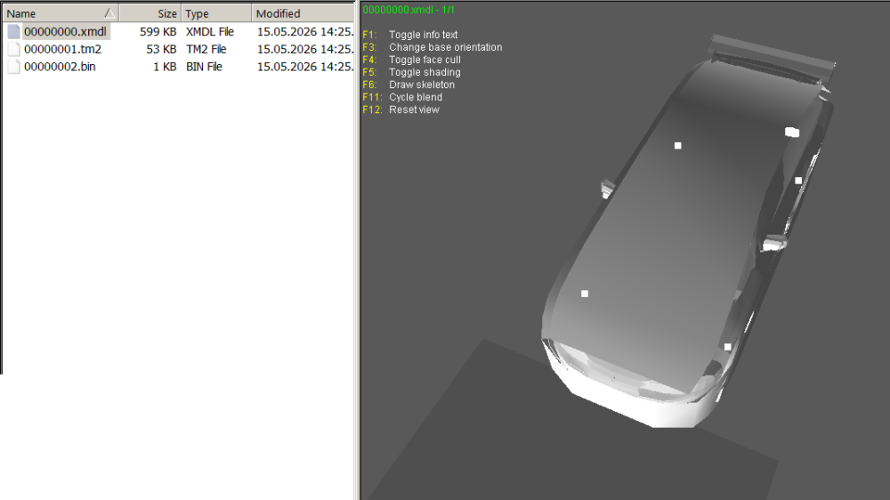Click the Reset view hint
The height and width of the screenshot is (500, 890).
414,109
